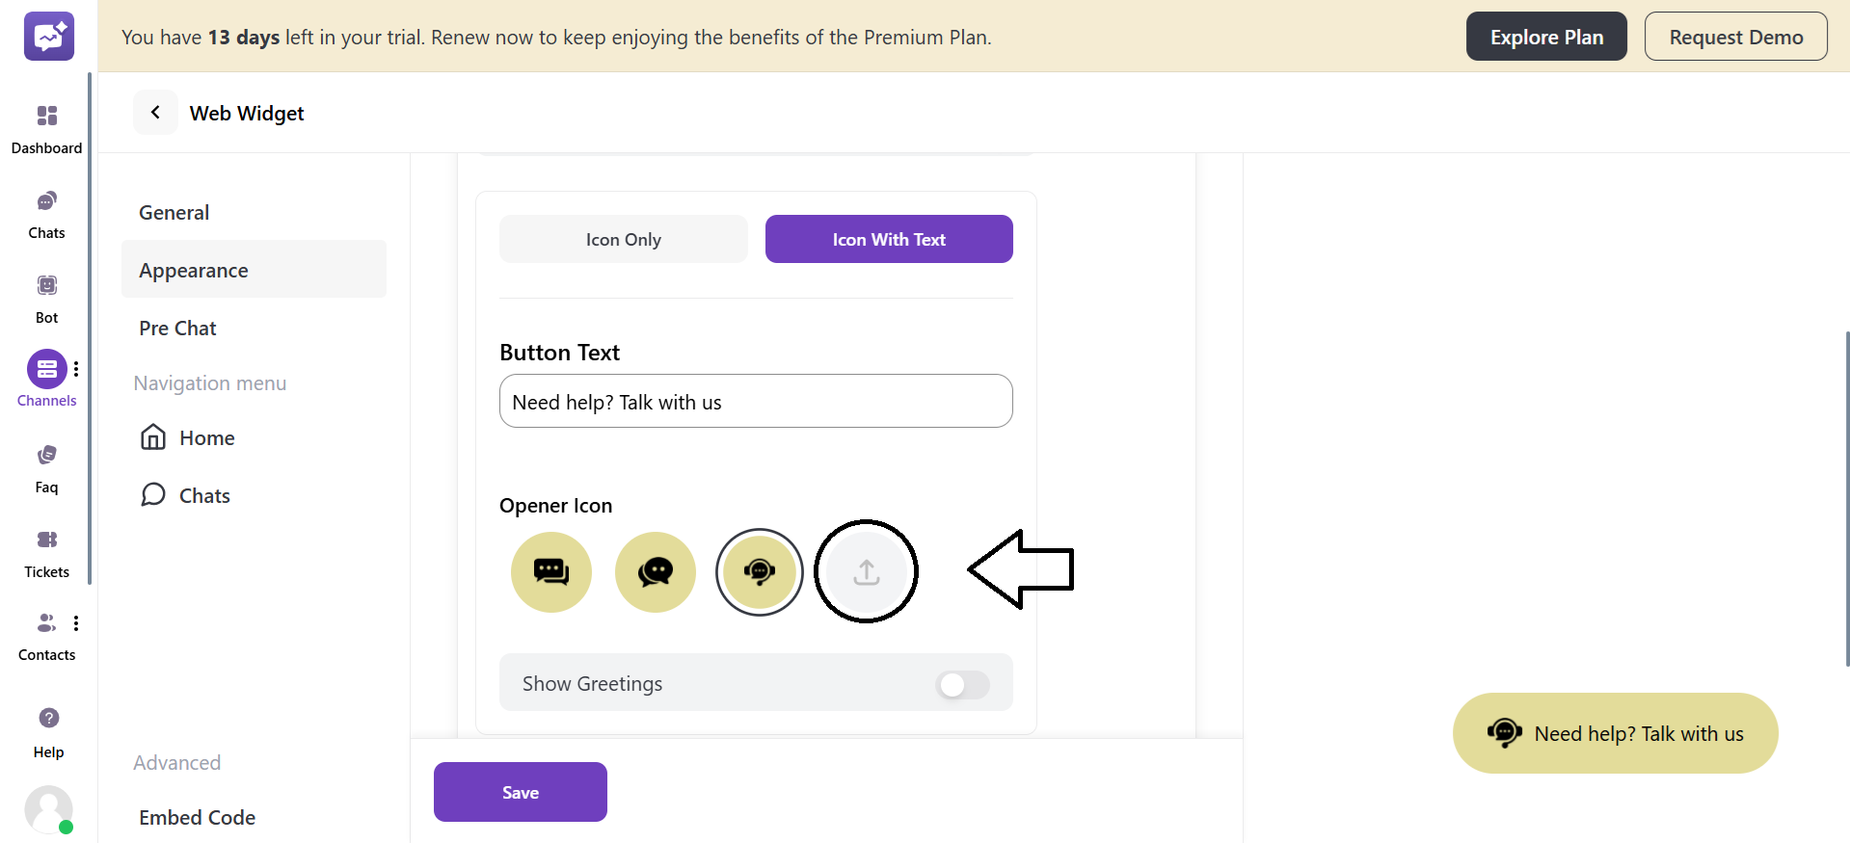Open the Pre Chat settings tab

click(178, 329)
